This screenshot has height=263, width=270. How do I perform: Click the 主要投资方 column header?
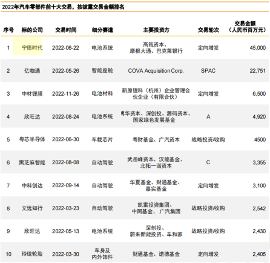point(156,30)
